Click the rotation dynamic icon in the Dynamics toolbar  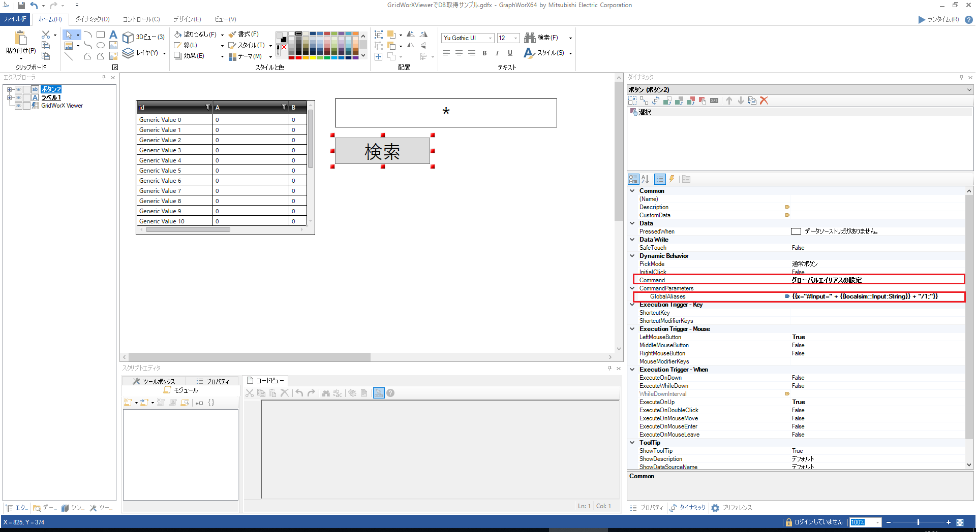pos(656,101)
